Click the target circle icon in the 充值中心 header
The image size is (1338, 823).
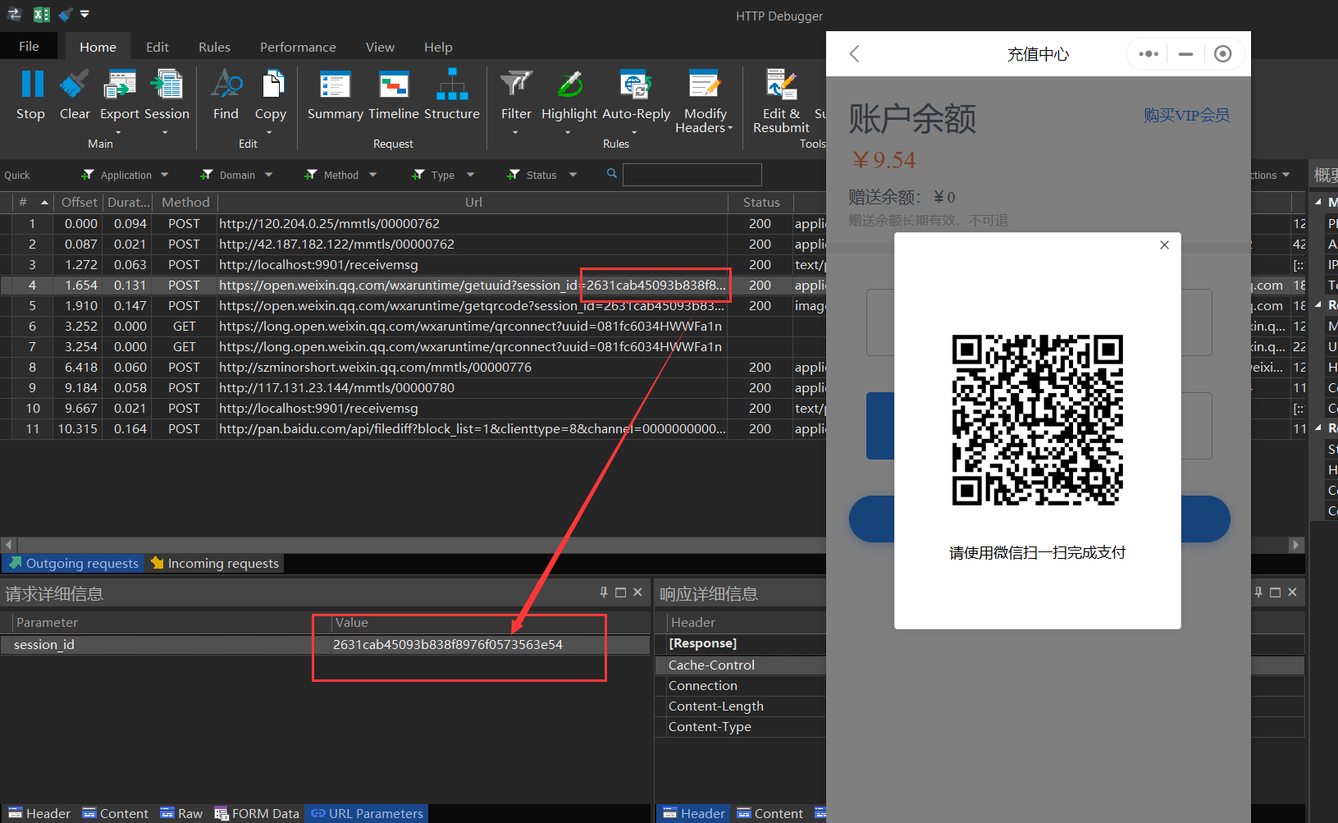point(1222,54)
